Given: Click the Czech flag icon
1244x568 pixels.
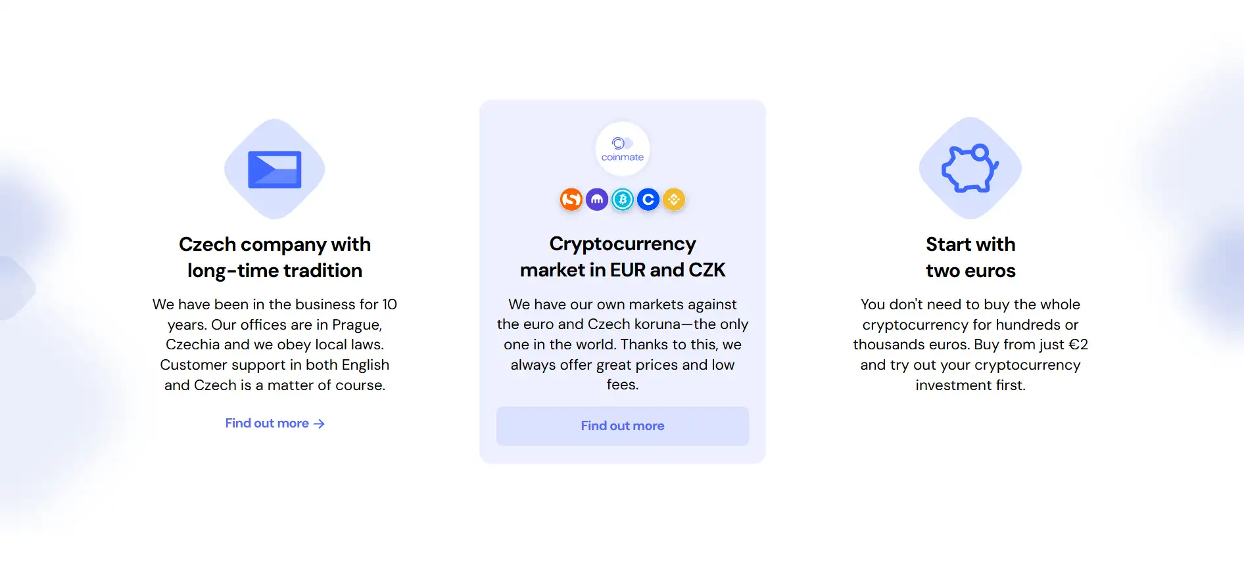Looking at the screenshot, I should 274,169.
